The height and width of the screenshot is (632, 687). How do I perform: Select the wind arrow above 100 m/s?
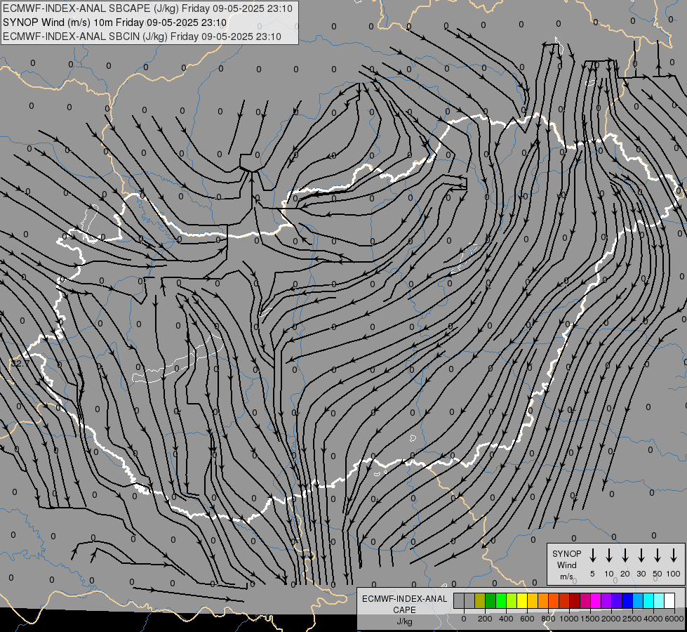[674, 555]
